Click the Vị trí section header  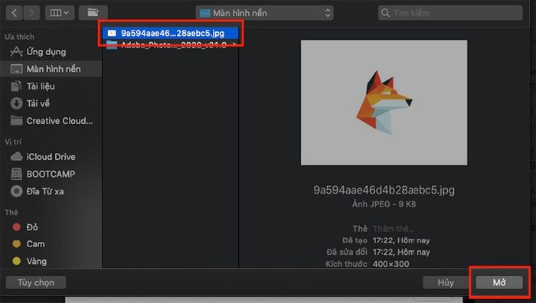pos(13,142)
